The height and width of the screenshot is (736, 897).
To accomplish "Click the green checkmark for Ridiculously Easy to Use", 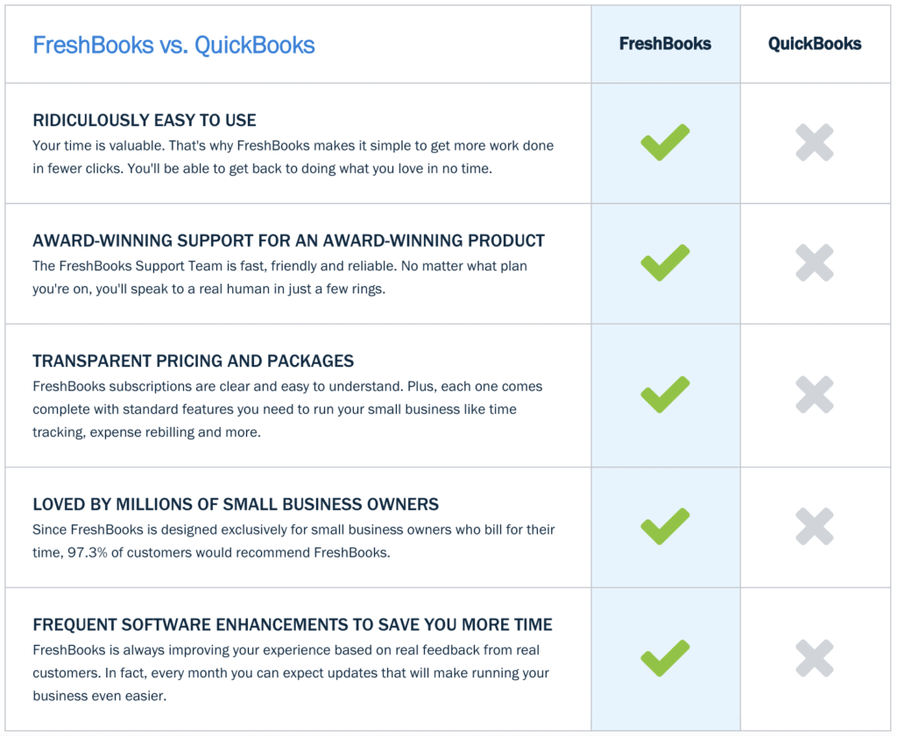I will tap(665, 143).
